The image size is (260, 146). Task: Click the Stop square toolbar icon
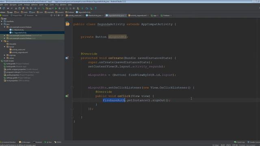pos(74,8)
